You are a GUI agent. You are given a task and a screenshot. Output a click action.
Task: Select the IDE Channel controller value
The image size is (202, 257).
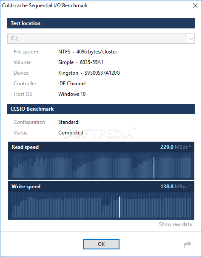pos(72,84)
